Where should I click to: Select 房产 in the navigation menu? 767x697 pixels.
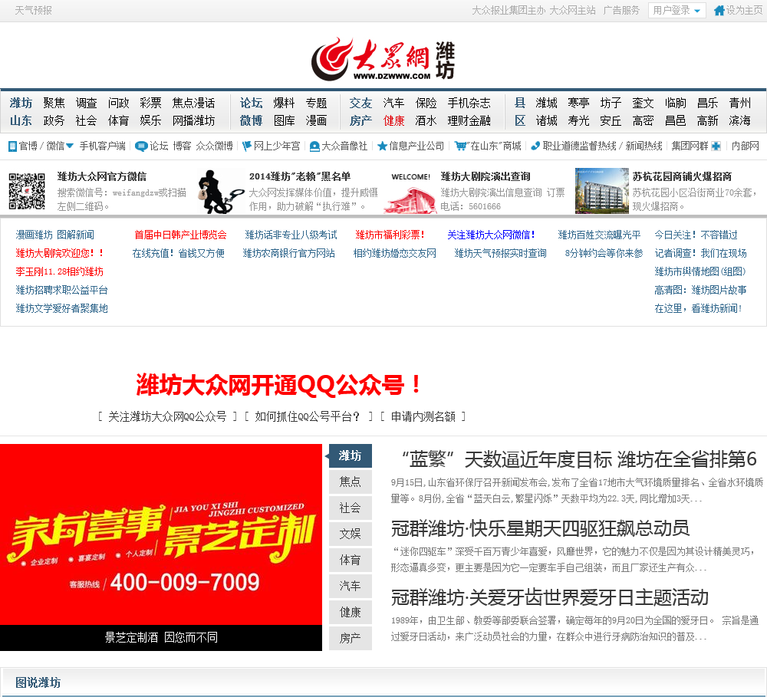coord(360,120)
